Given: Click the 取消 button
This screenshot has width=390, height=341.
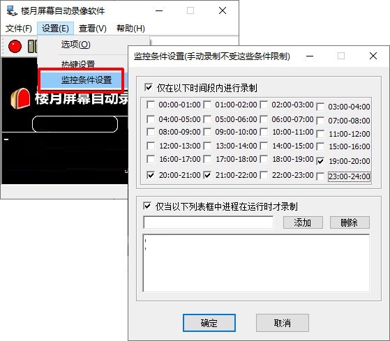Looking at the screenshot, I should pos(283,323).
